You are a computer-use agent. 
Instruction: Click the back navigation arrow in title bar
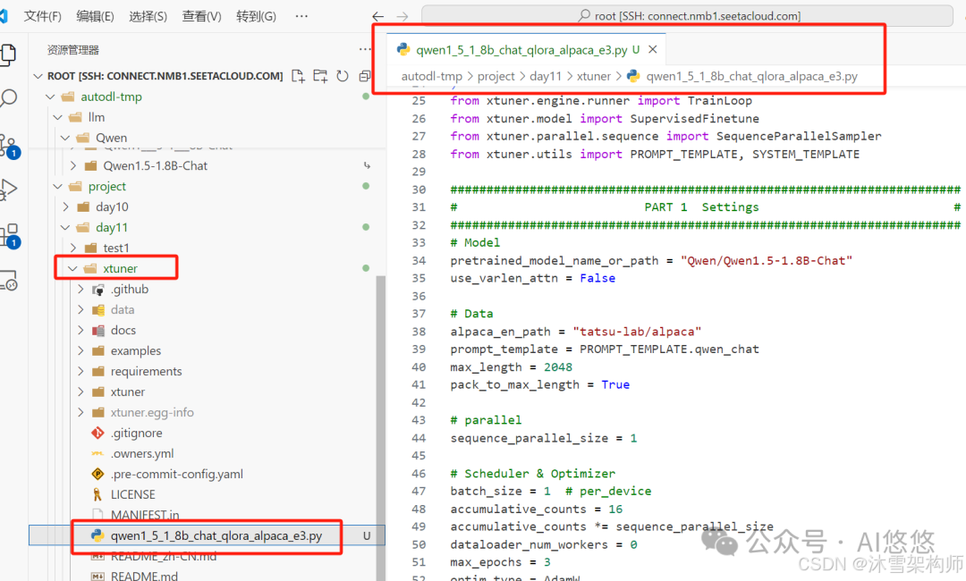coord(377,16)
